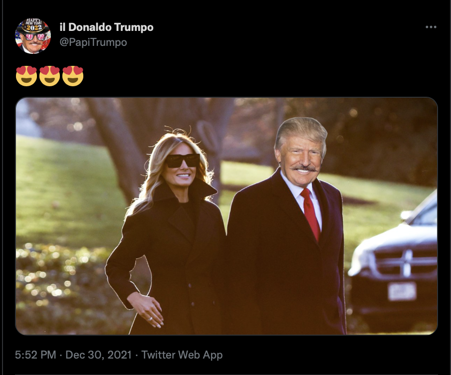Click the black vehicle's license plate
This screenshot has width=451, height=375.
tap(402, 291)
